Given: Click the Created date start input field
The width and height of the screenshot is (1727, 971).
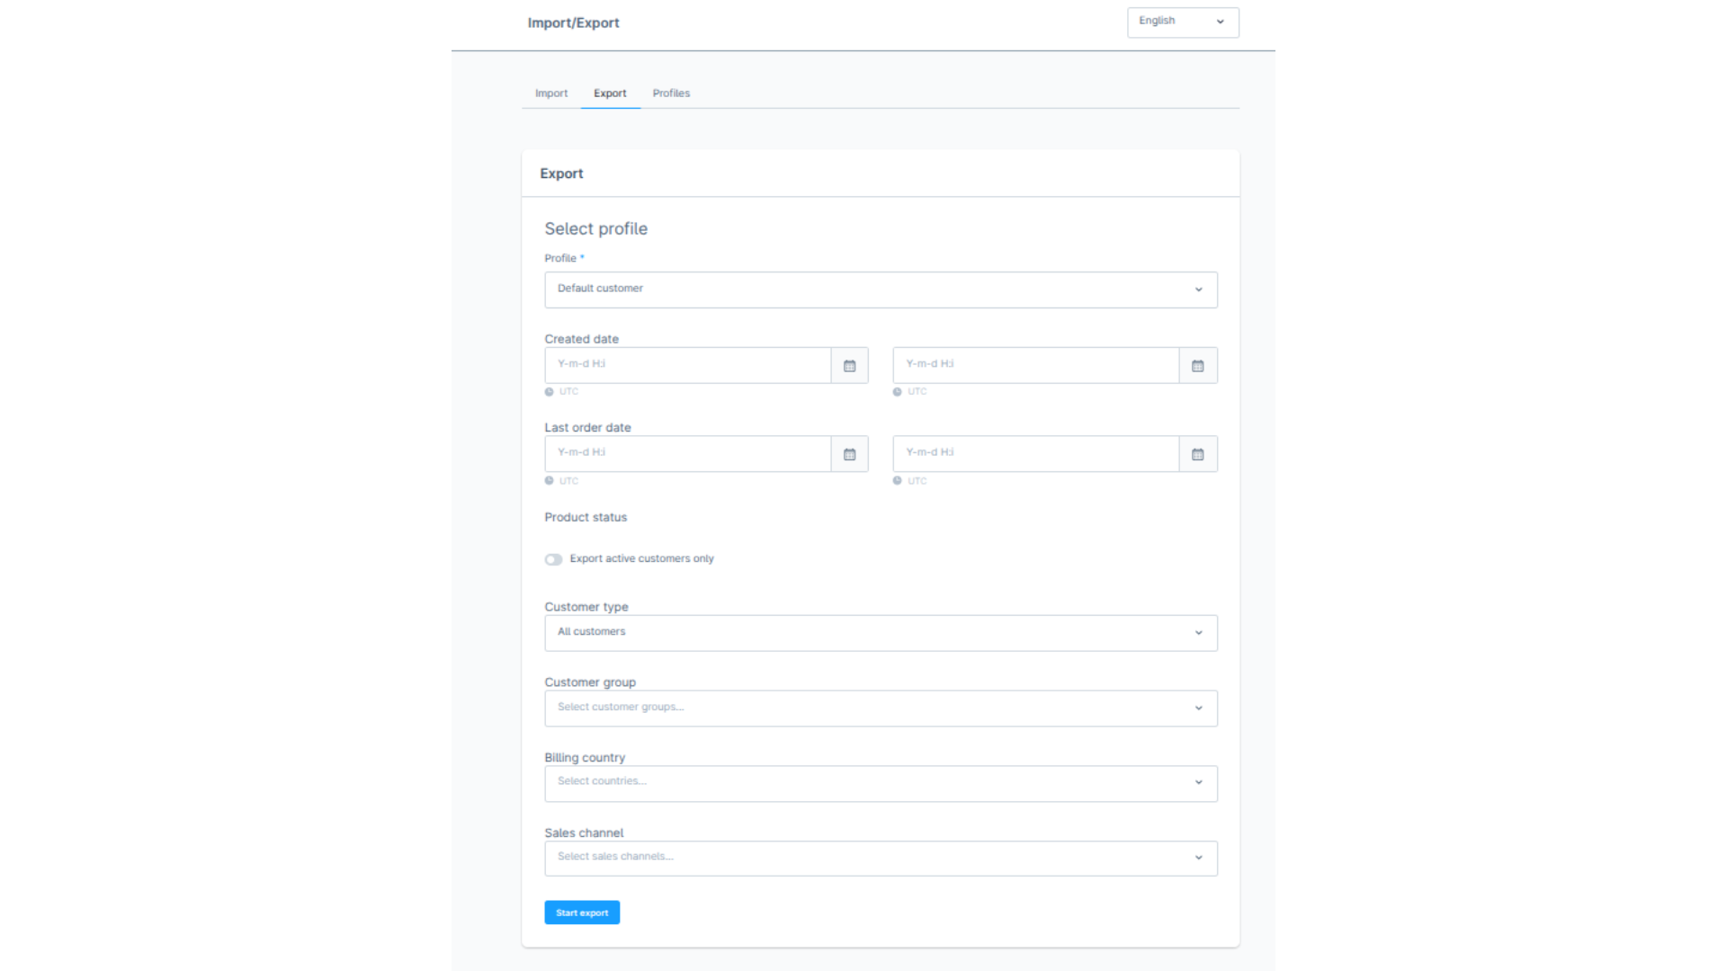Looking at the screenshot, I should coord(687,365).
